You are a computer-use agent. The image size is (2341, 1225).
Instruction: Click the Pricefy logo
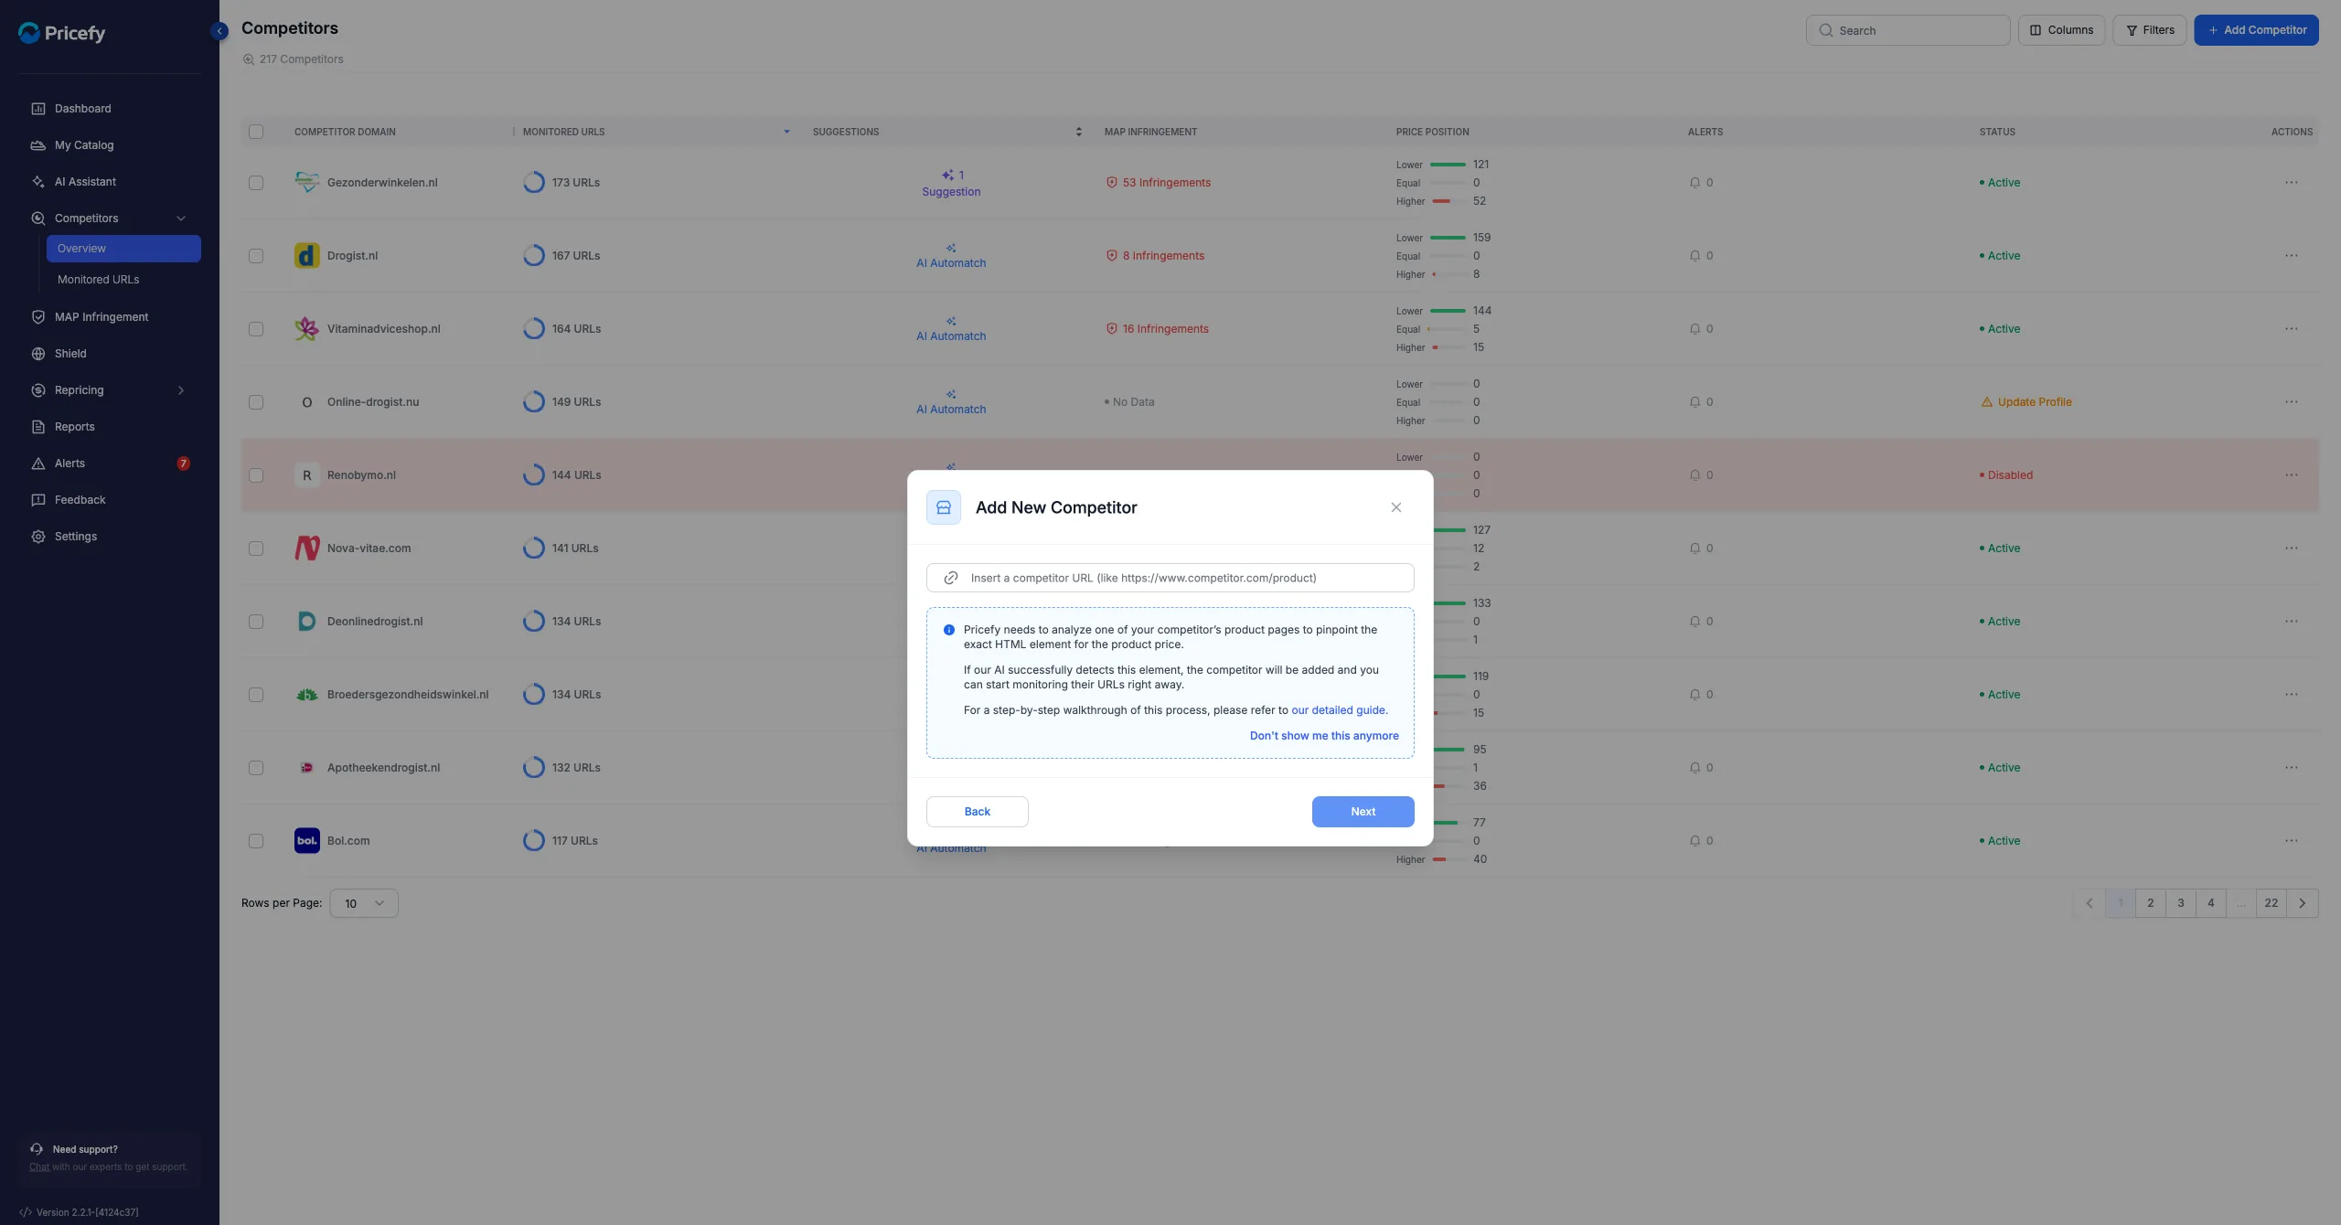click(62, 33)
